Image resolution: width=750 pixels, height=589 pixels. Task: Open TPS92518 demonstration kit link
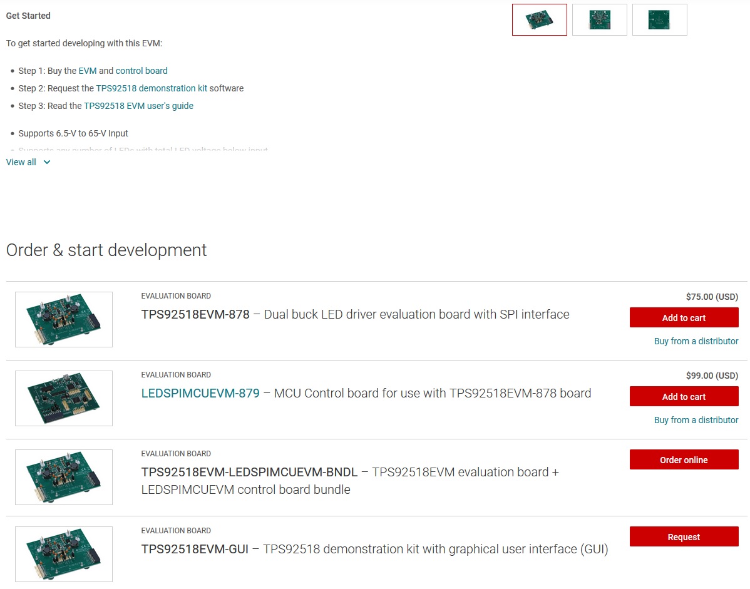coord(152,88)
